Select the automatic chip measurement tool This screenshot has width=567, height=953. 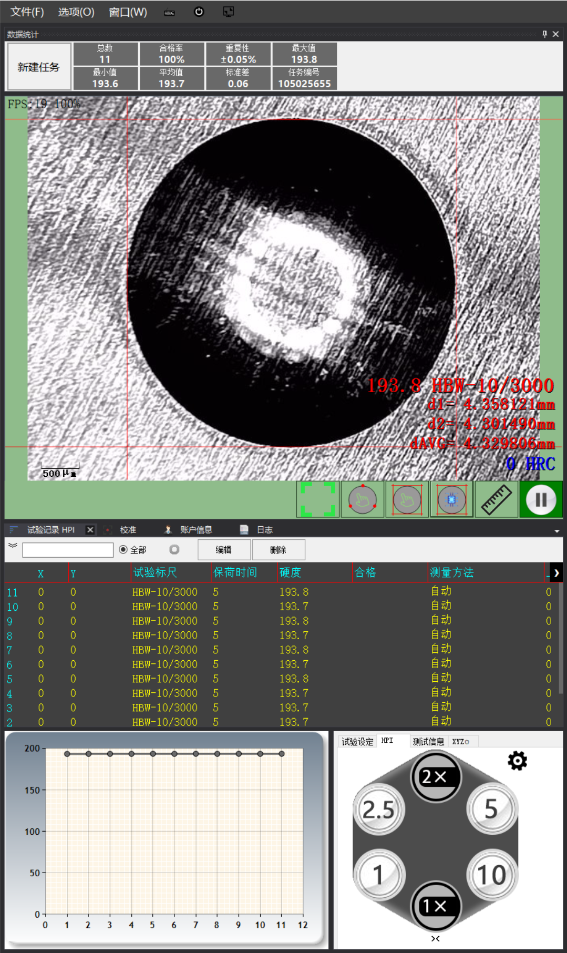pos(452,499)
